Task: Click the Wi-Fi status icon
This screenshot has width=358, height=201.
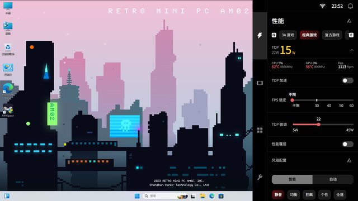Action: [322, 6]
